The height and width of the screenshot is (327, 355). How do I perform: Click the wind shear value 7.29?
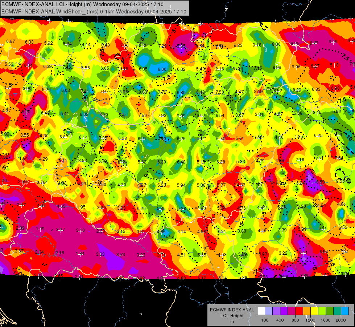click(x=162, y=46)
